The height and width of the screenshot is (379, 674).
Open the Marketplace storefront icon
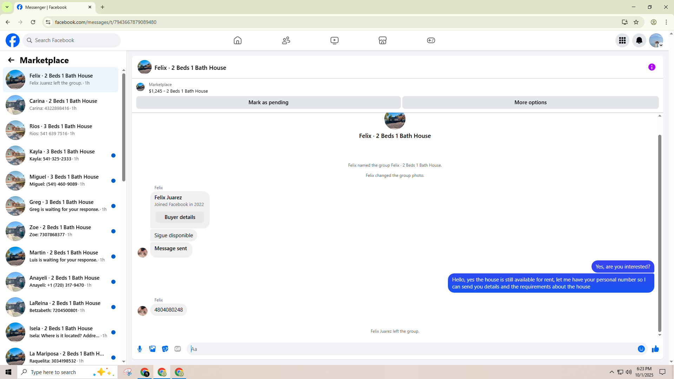tap(383, 40)
